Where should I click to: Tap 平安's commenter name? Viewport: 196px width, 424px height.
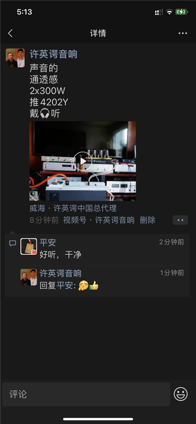pyautogui.click(x=48, y=243)
